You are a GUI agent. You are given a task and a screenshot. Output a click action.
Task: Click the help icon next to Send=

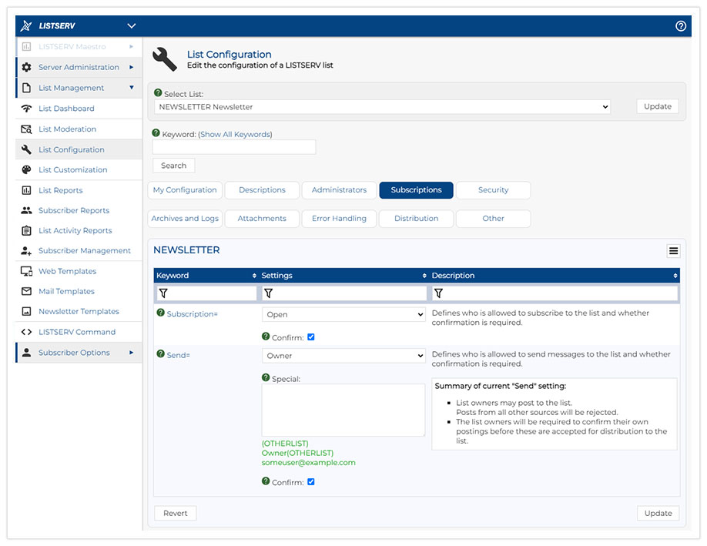(160, 354)
